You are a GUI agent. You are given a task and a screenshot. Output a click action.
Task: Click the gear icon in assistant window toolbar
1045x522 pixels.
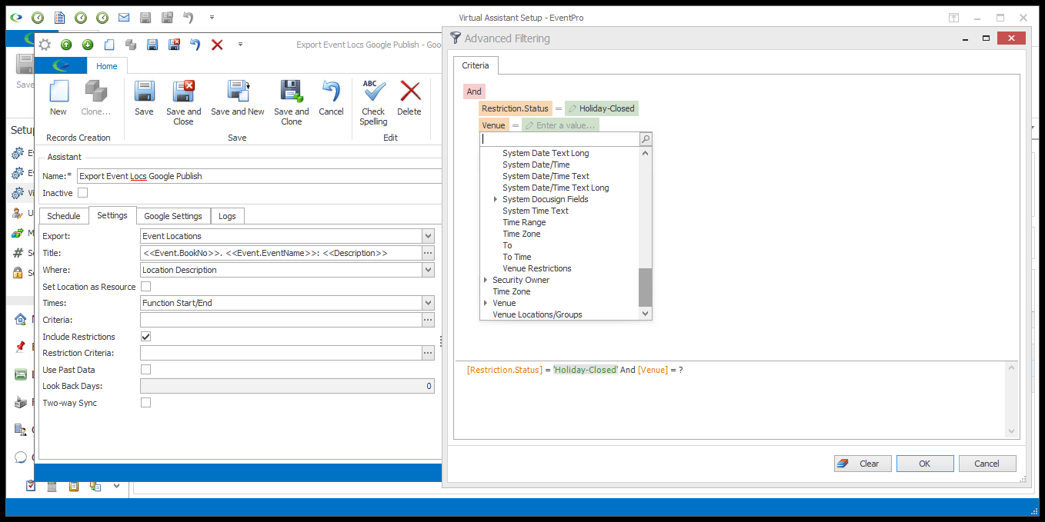(45, 45)
